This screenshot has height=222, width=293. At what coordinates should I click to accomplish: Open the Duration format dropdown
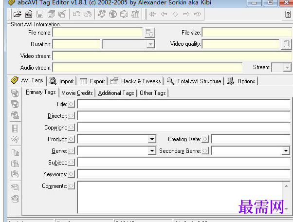coord(150,44)
